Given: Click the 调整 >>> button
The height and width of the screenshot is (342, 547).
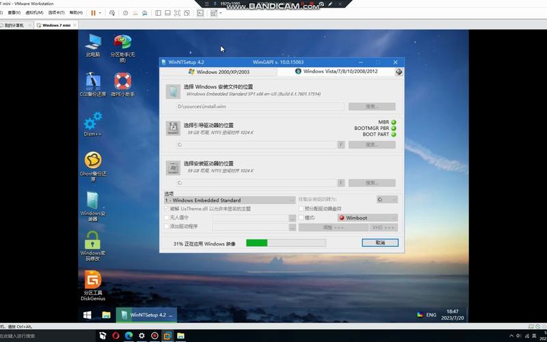Looking at the screenshot, I should (334, 227).
